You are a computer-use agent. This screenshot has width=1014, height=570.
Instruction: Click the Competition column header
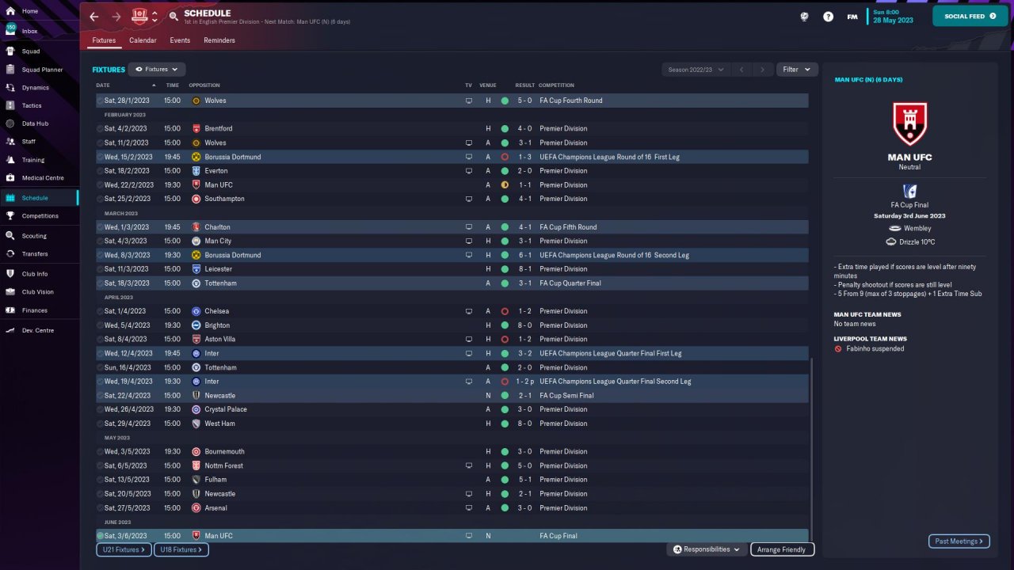tap(556, 85)
